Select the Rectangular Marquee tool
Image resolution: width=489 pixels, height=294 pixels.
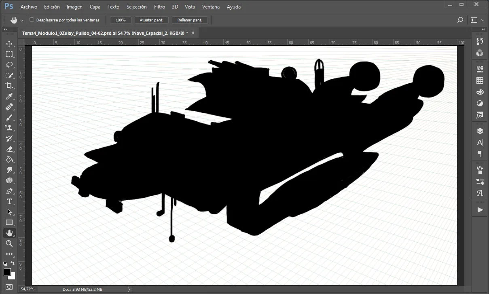pyautogui.click(x=9, y=54)
